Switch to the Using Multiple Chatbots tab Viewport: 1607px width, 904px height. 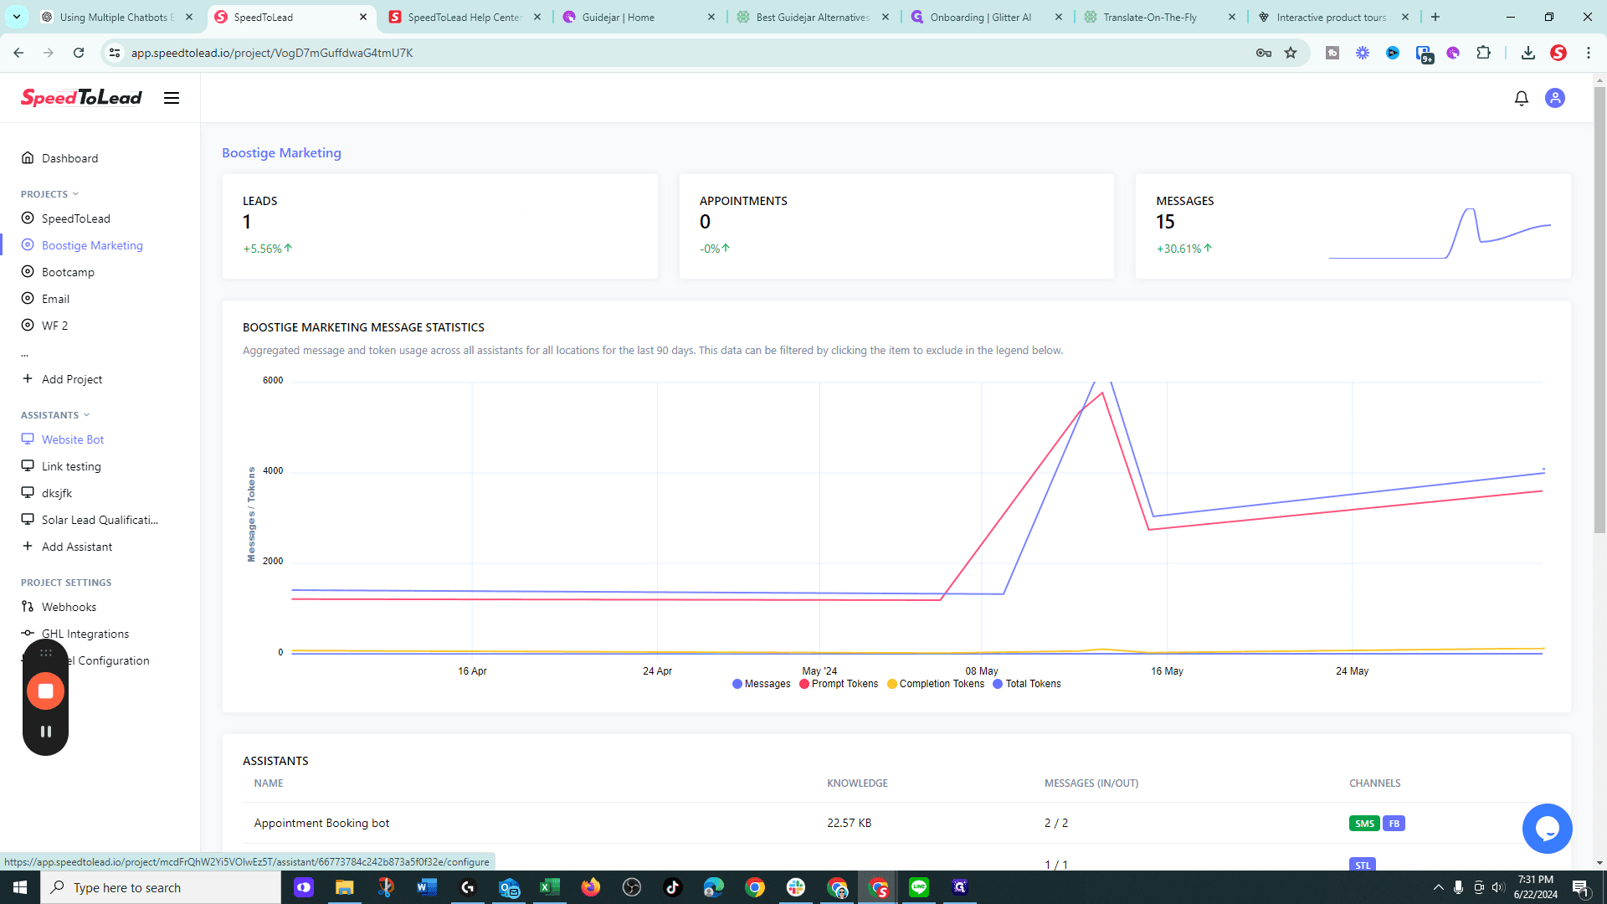pos(116,17)
